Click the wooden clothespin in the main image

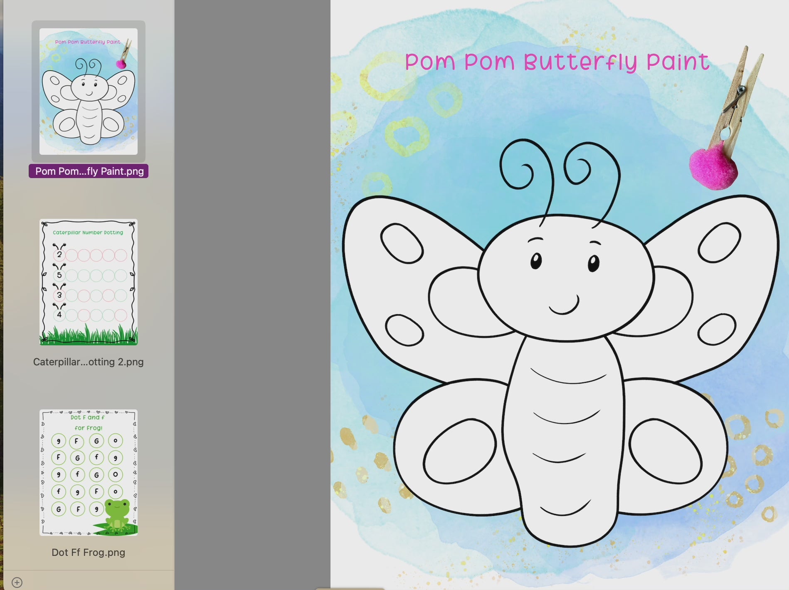pyautogui.click(x=738, y=96)
